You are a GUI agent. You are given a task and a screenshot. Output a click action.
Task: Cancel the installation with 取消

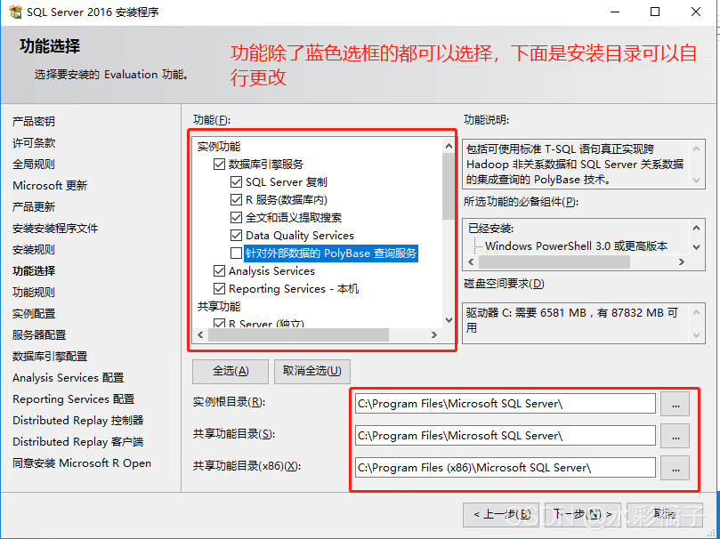(665, 514)
